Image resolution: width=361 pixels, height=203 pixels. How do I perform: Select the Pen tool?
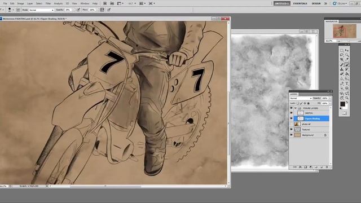[342, 84]
